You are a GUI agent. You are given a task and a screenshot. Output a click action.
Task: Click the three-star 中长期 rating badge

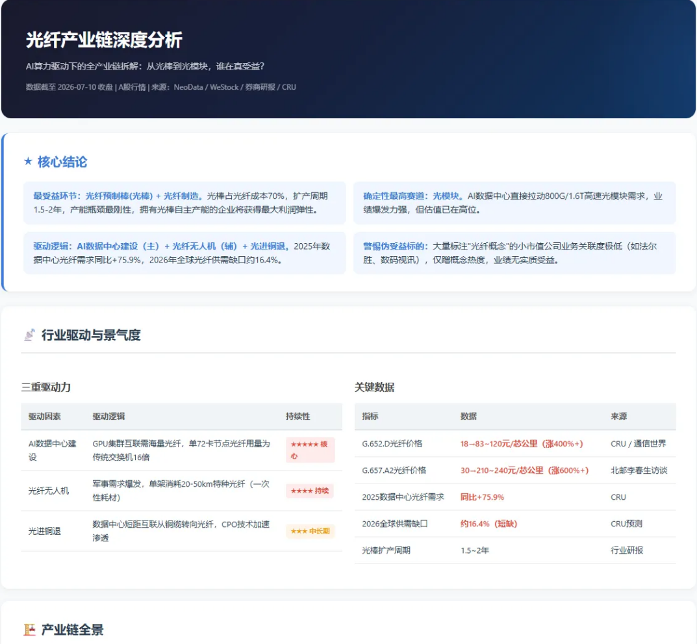310,531
